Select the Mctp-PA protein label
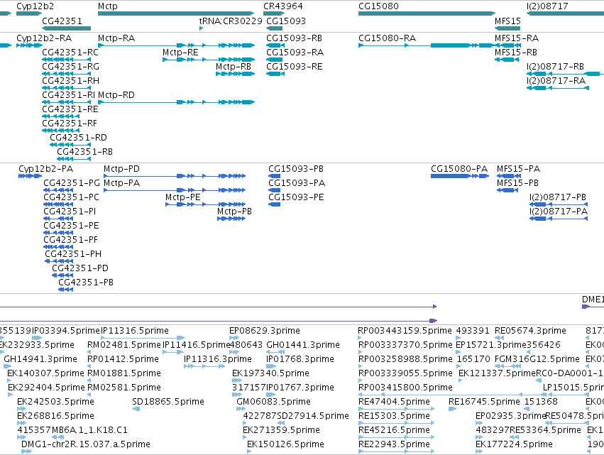The image size is (604, 455). click(121, 183)
